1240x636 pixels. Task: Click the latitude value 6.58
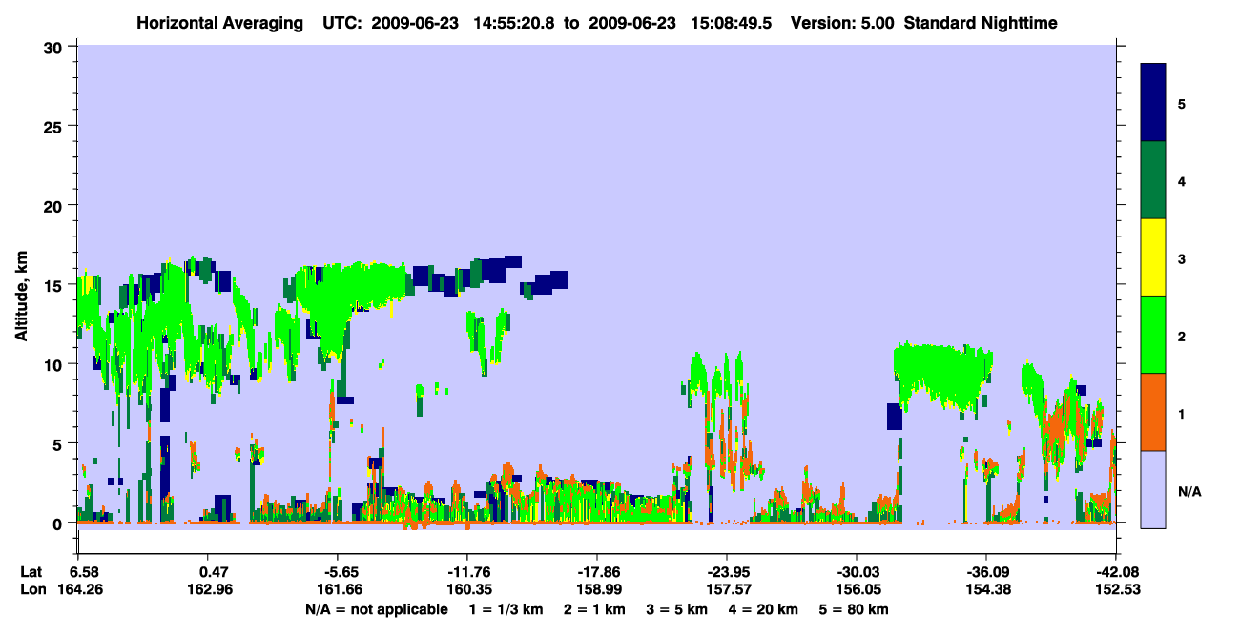(84, 571)
